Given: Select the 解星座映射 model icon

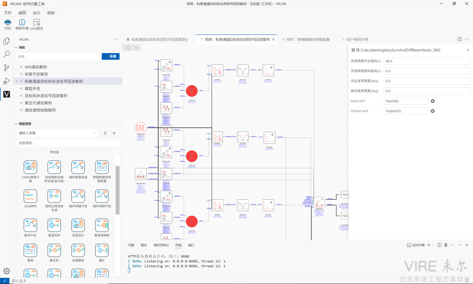Looking at the screenshot, I should (x=102, y=225).
